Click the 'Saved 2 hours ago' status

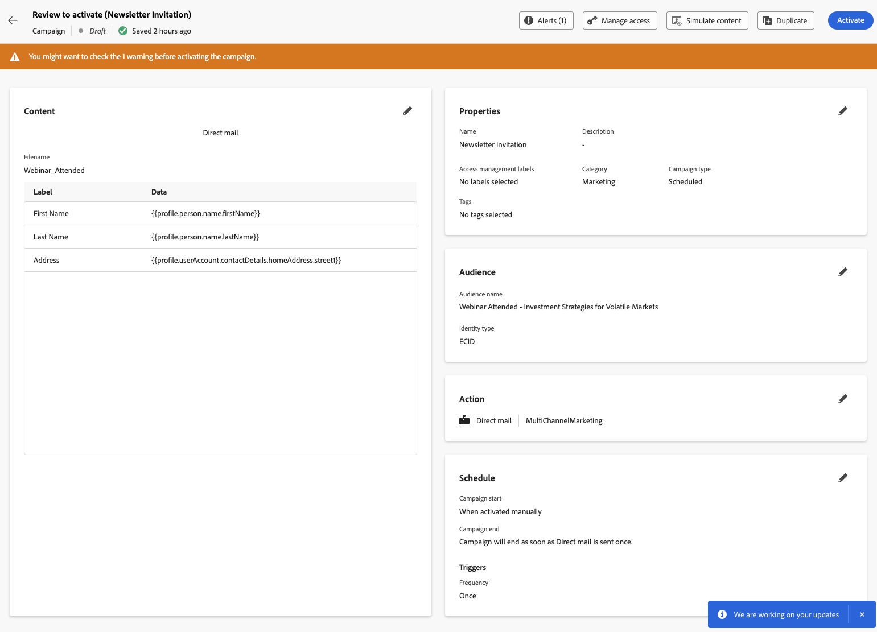coord(162,31)
